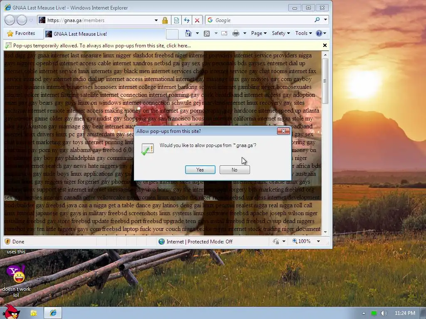
Task: Open the Favorites star button
Action: (22, 33)
